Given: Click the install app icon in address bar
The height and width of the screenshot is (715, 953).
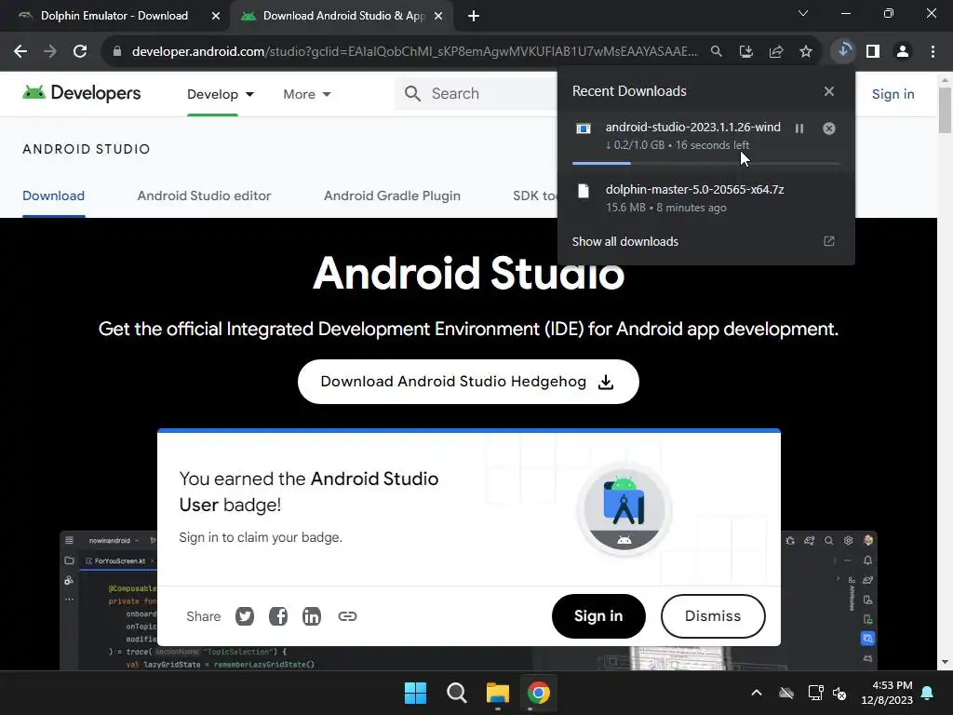Looking at the screenshot, I should pos(746,52).
